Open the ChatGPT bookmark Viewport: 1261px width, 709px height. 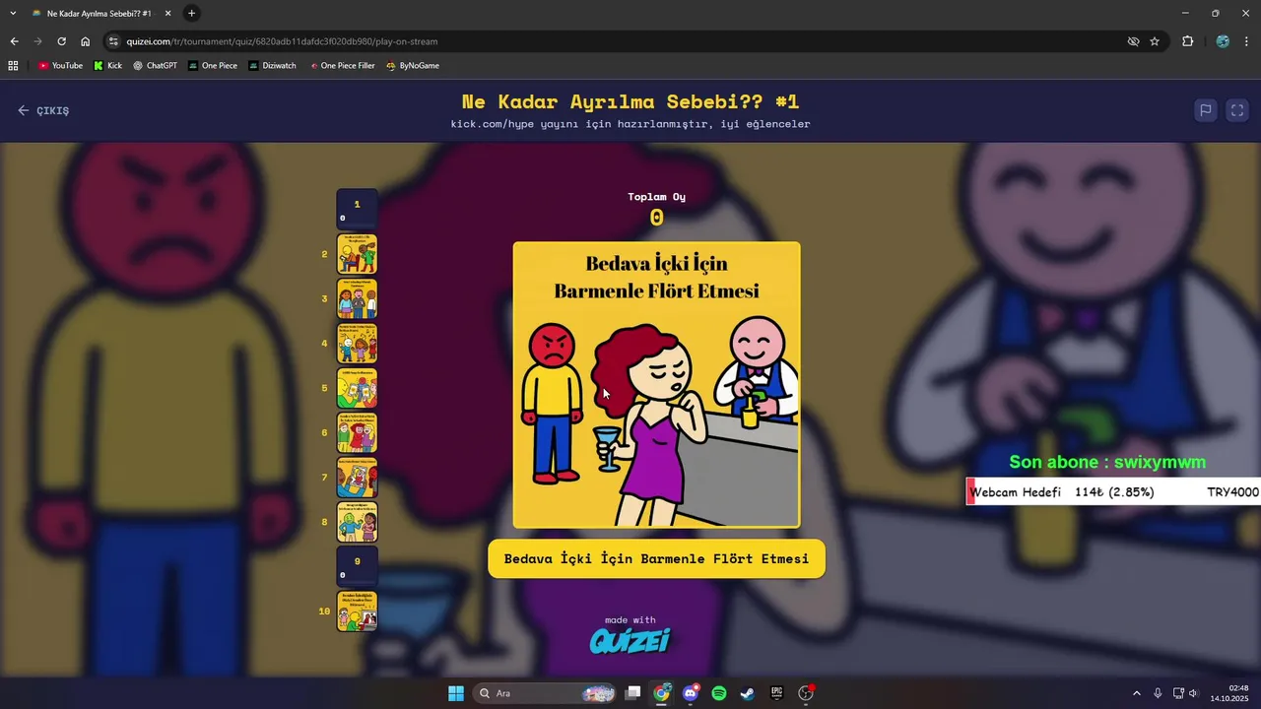click(x=155, y=65)
